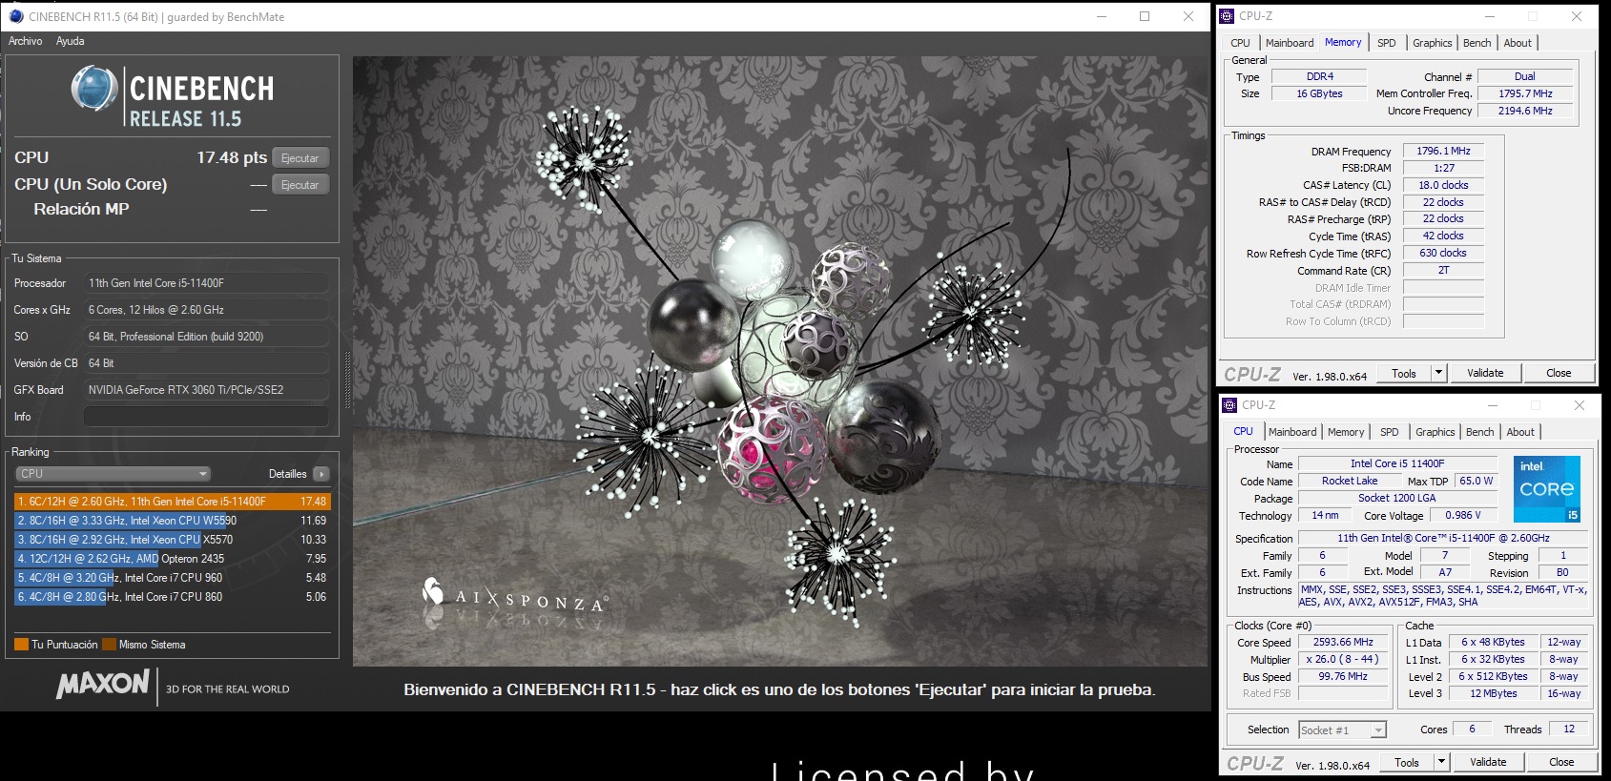Image resolution: width=1611 pixels, height=781 pixels.
Task: Click Tools button in CPU window
Action: [1407, 762]
